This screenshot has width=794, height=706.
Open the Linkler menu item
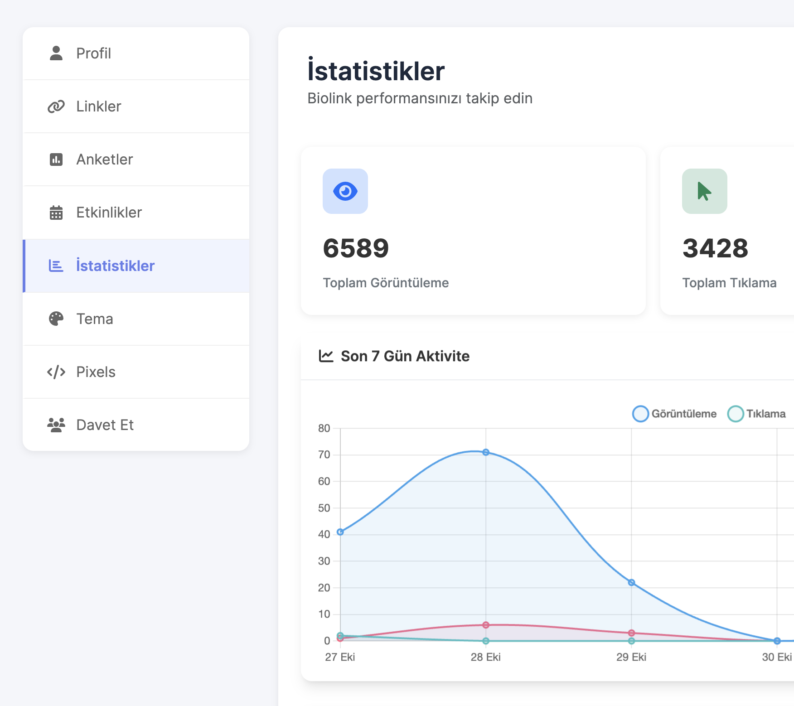(x=99, y=106)
